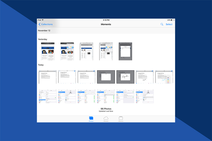Open fourth settings screenshot in bottom row
This screenshot has width=212, height=141.
click(106, 96)
